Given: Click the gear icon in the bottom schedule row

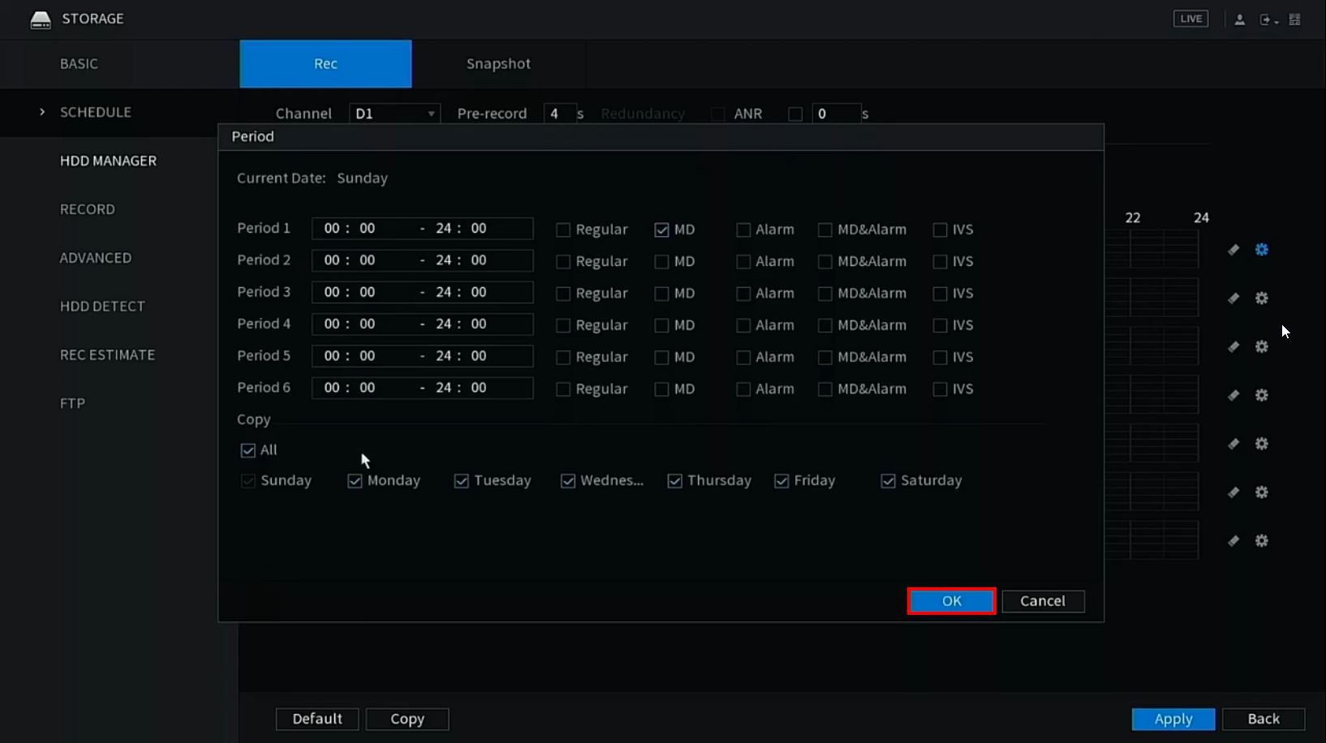Looking at the screenshot, I should tap(1261, 541).
